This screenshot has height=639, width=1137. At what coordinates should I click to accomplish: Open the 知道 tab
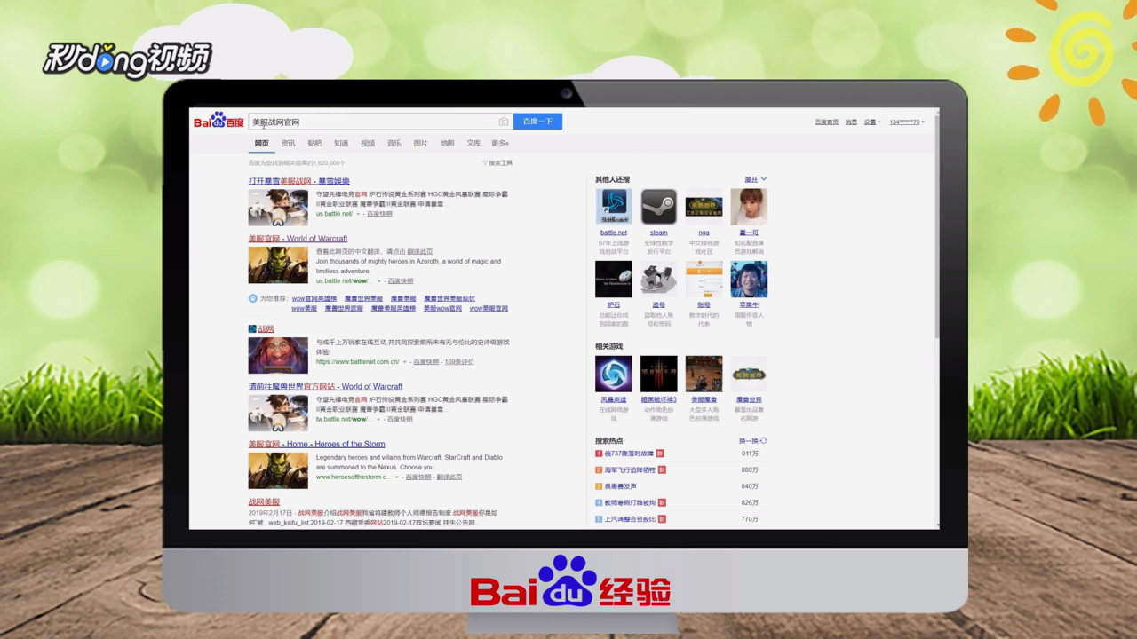(341, 143)
